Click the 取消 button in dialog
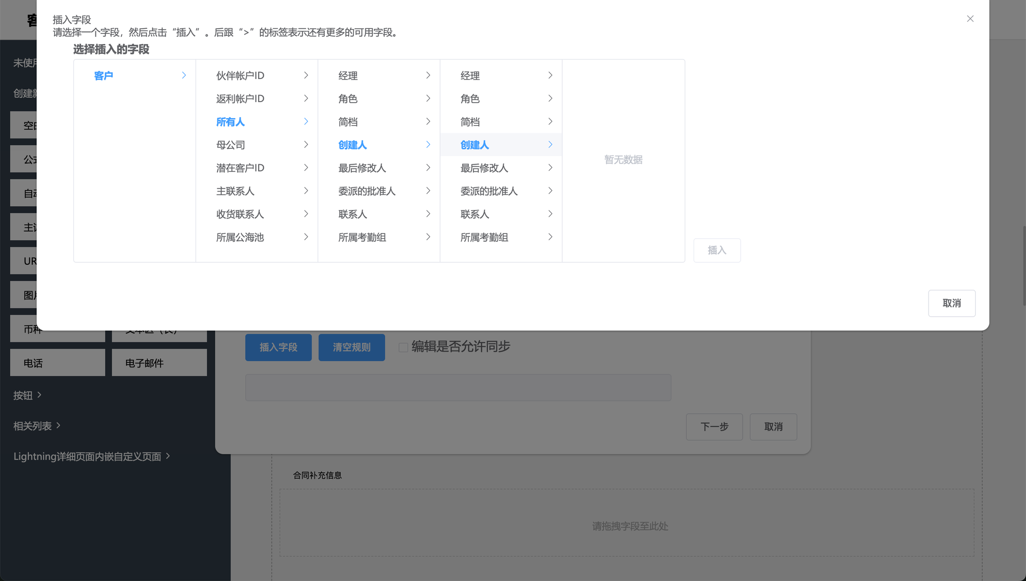1026x581 pixels. (x=951, y=303)
